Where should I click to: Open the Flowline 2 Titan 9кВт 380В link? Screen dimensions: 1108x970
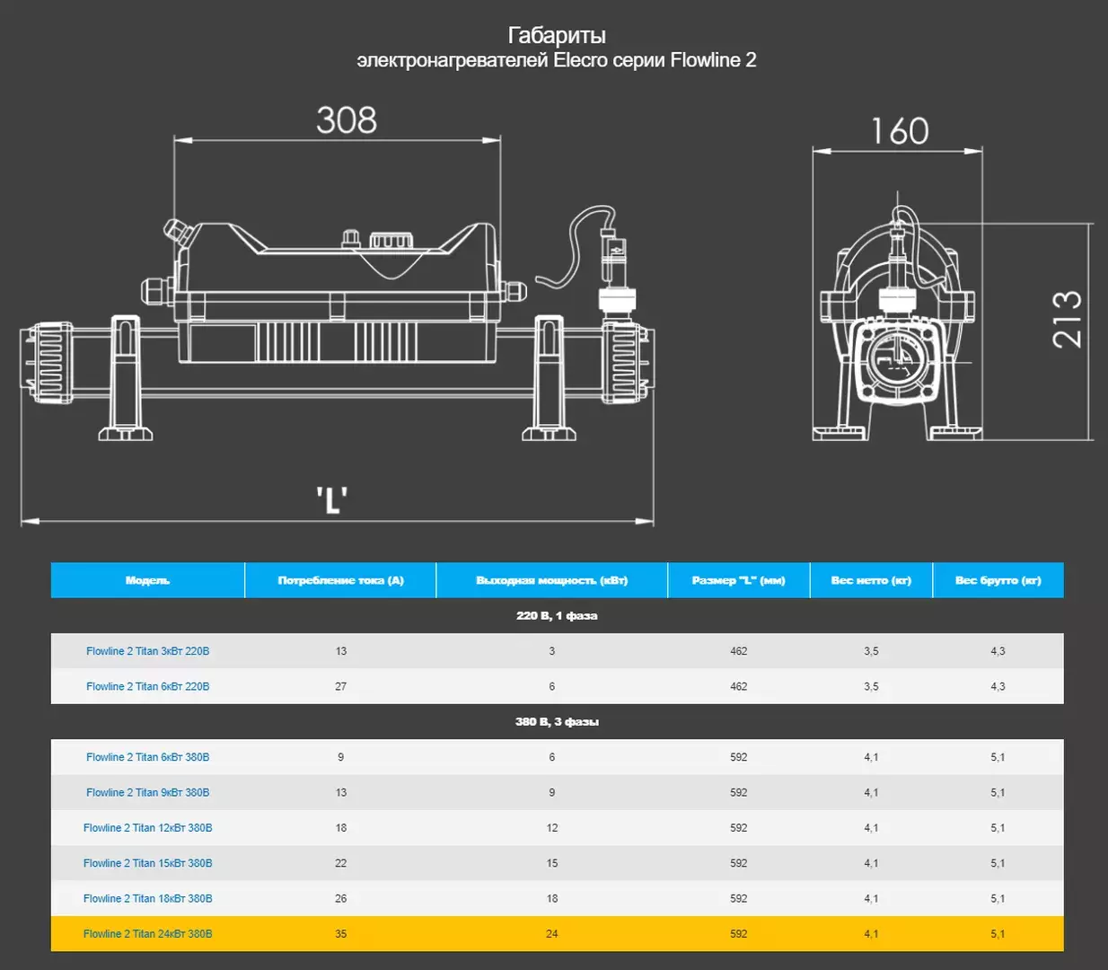(x=147, y=792)
